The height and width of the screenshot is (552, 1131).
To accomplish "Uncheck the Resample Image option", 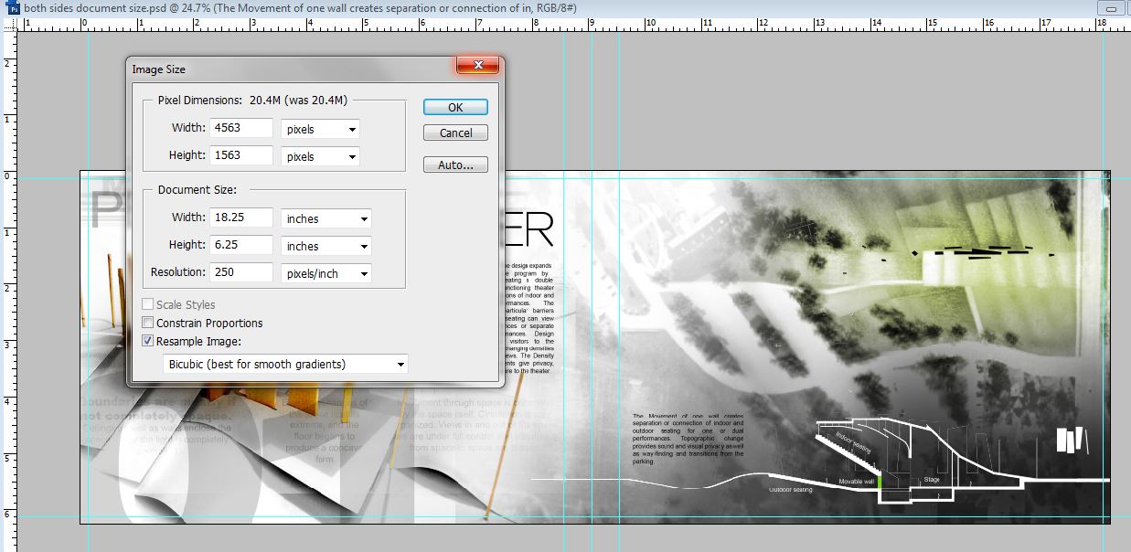I will click(x=147, y=341).
